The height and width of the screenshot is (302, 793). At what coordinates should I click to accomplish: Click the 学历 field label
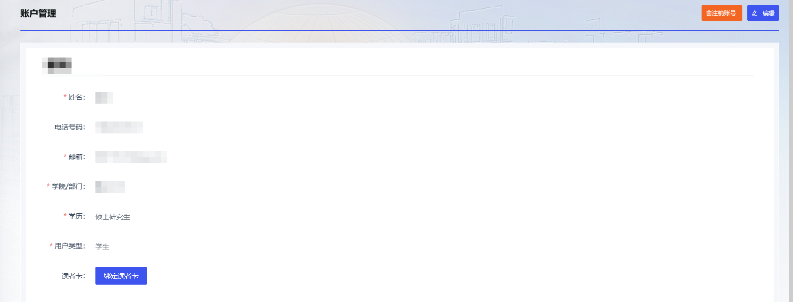pos(77,216)
